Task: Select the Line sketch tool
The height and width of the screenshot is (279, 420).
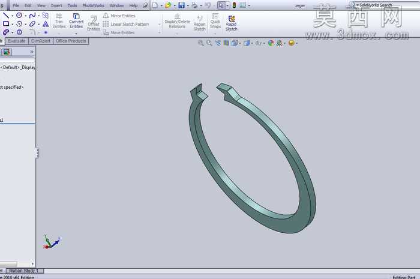Action: [x=6, y=16]
